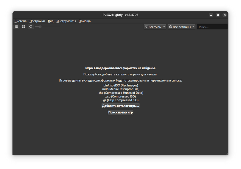Click Добавить каталог игры button
Screen dimensions: 241x169
120,106
